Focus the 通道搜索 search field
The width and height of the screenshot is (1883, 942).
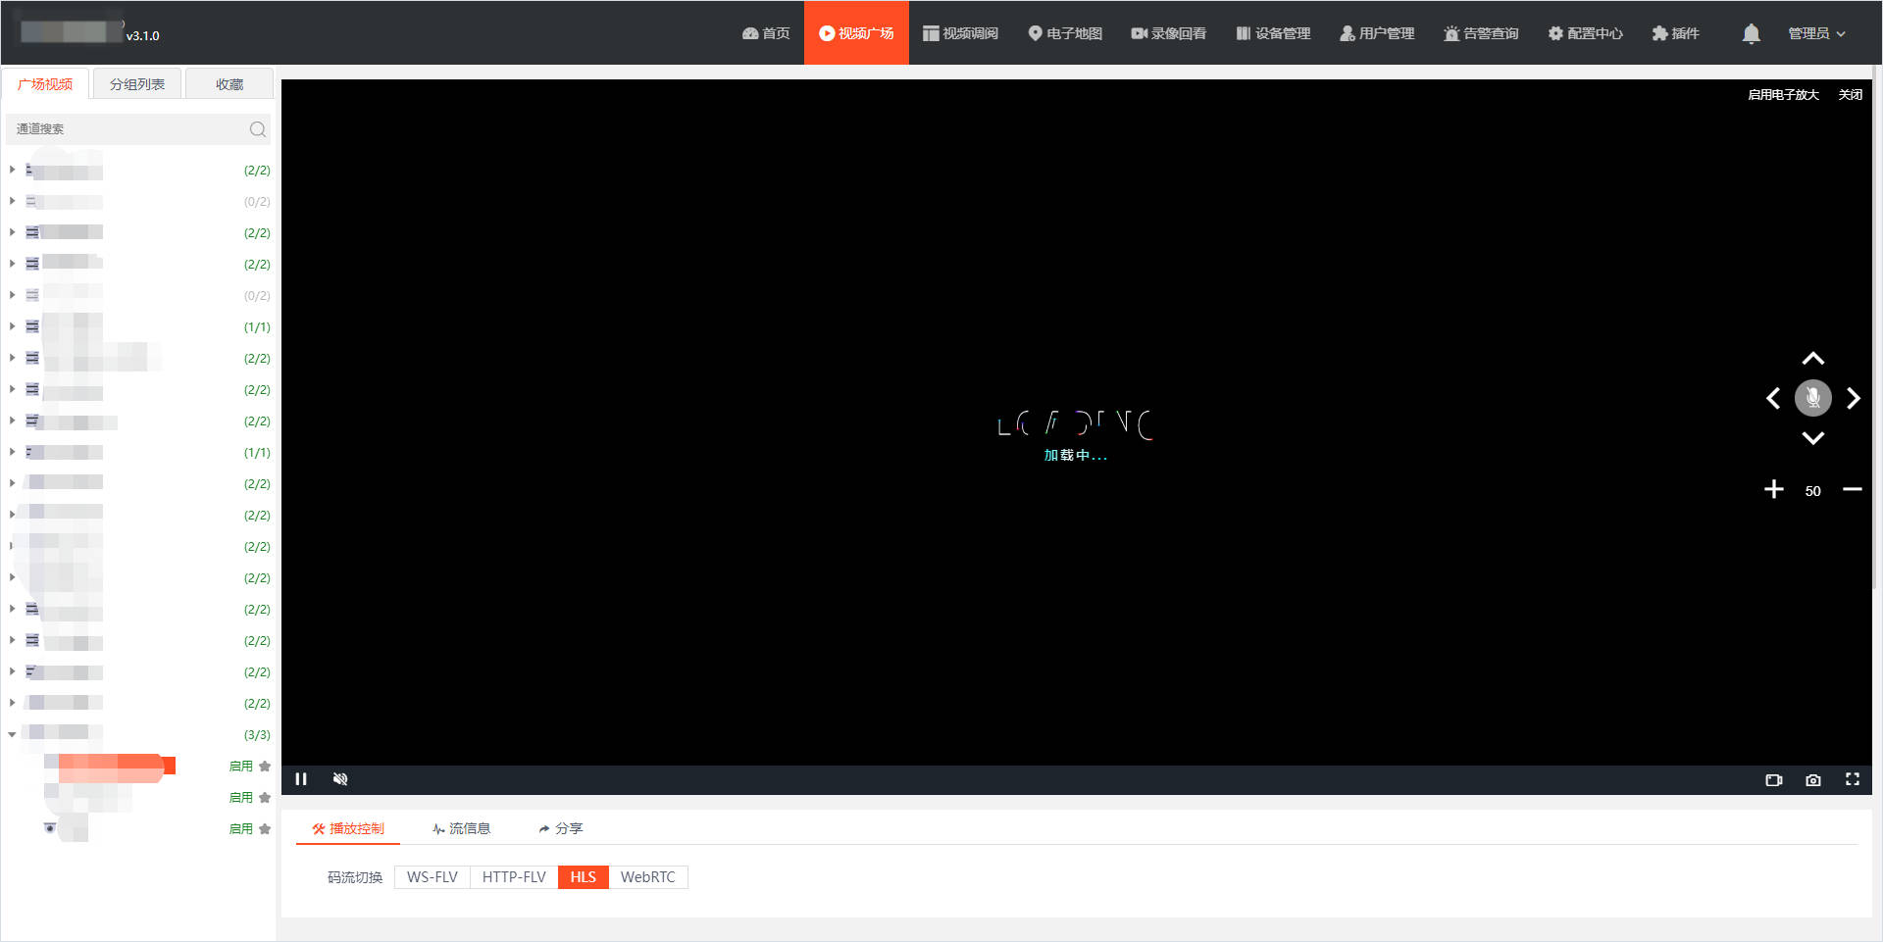[129, 129]
